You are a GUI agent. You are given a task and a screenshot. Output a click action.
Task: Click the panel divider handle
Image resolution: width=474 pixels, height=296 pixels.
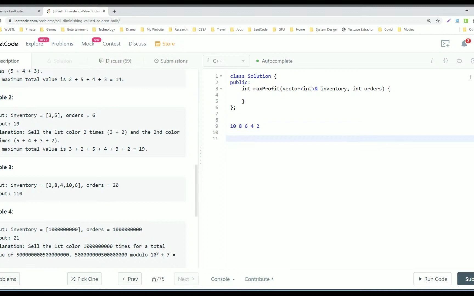tap(201, 155)
